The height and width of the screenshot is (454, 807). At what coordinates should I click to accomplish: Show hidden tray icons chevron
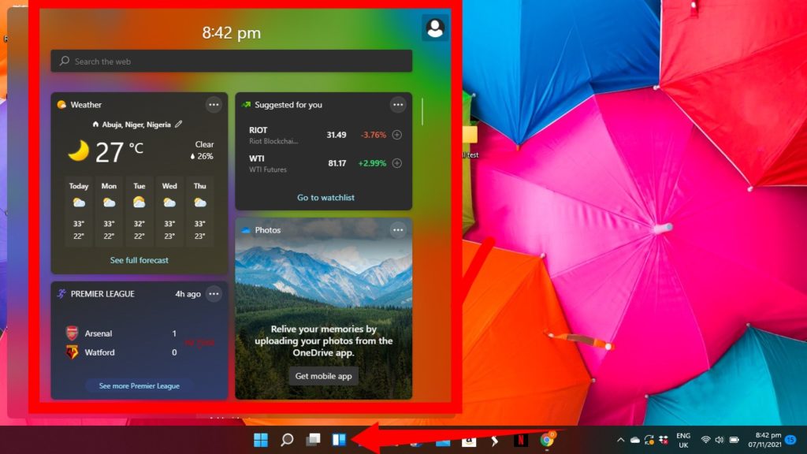point(620,440)
